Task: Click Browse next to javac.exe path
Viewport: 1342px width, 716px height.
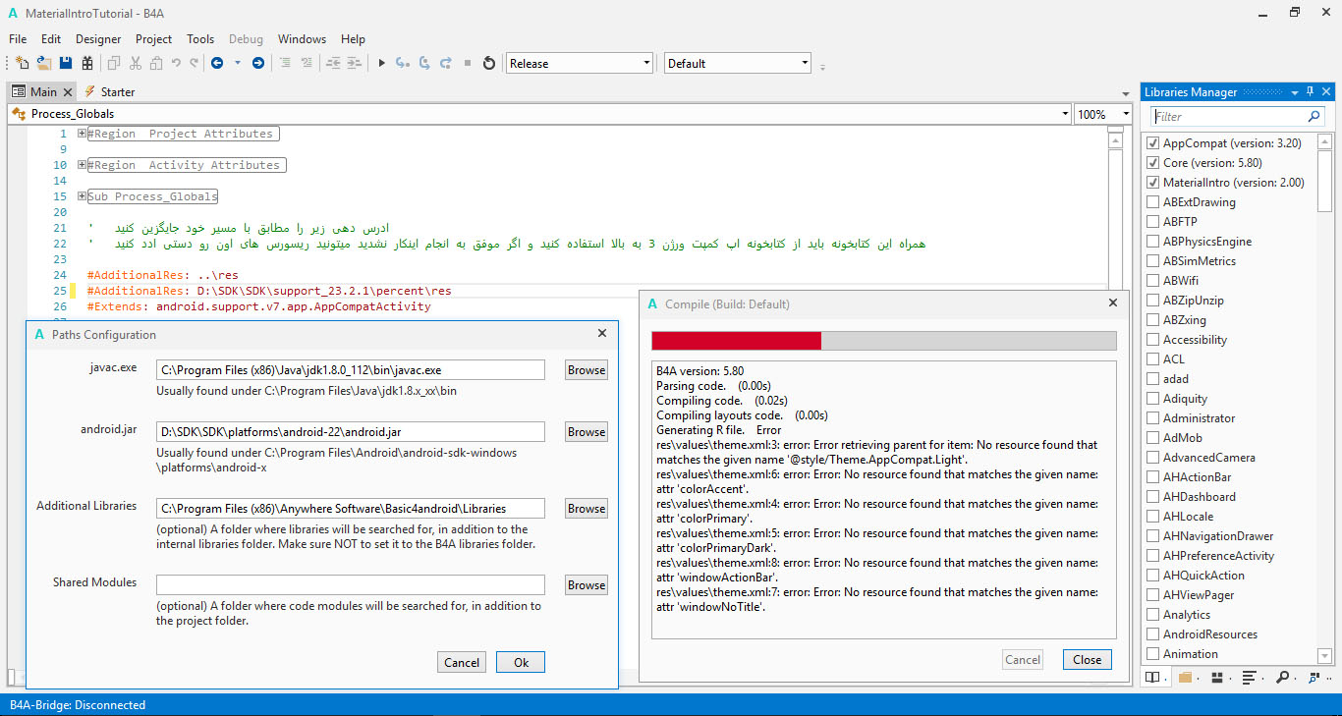Action: coord(586,370)
